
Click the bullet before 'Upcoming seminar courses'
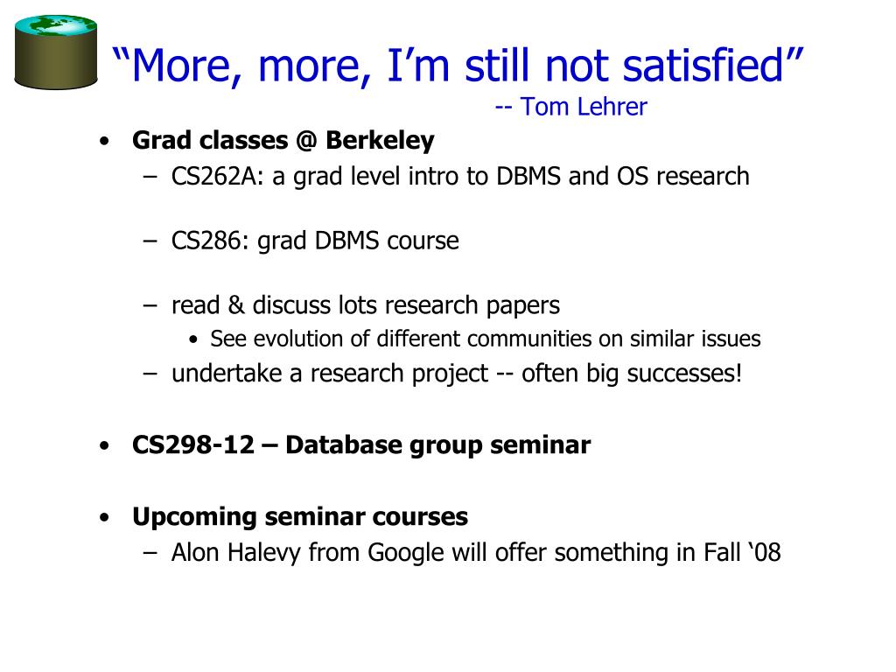click(x=104, y=517)
